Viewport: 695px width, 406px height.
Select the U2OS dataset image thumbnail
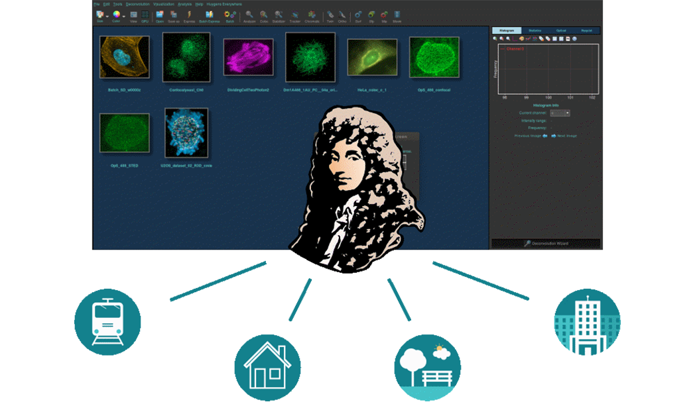coord(186,133)
